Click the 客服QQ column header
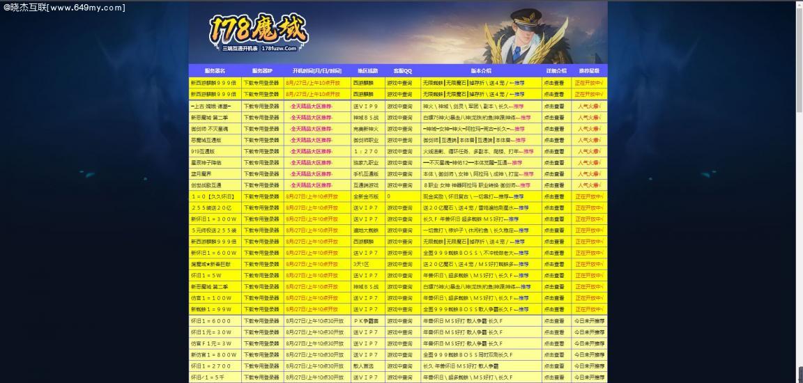 pos(402,71)
